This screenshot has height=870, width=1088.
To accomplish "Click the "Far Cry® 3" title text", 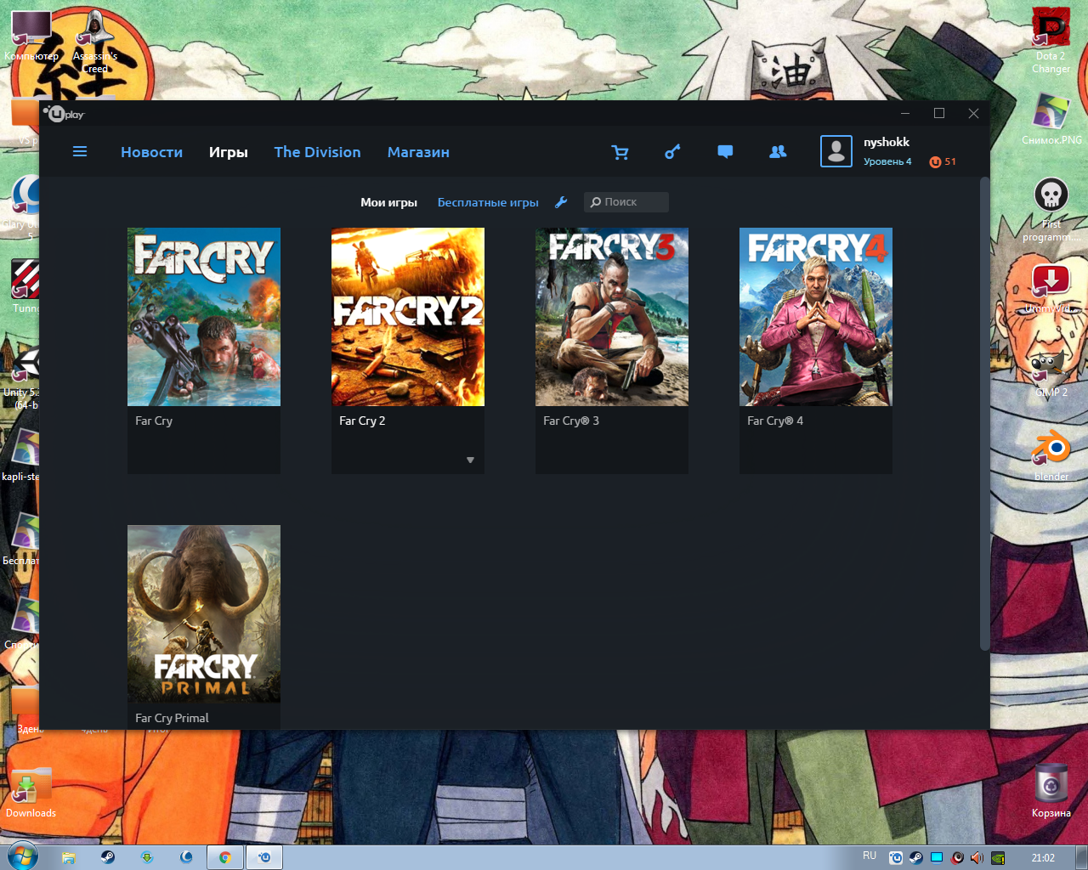I will [x=571, y=421].
